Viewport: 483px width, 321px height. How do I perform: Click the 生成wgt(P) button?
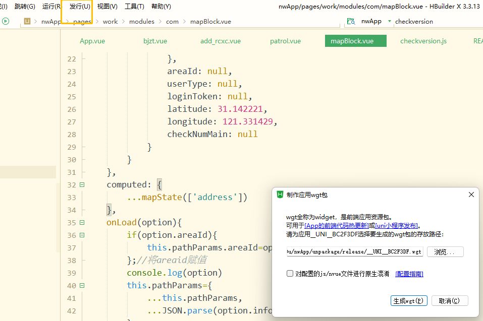(x=409, y=301)
